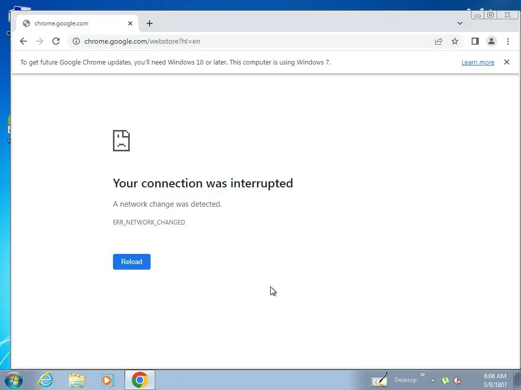521x390 pixels.
Task: Open Windows Media Player from taskbar
Action: click(x=108, y=380)
